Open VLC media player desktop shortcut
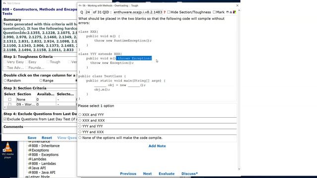Viewport: 317px width, 178px height. (8, 150)
